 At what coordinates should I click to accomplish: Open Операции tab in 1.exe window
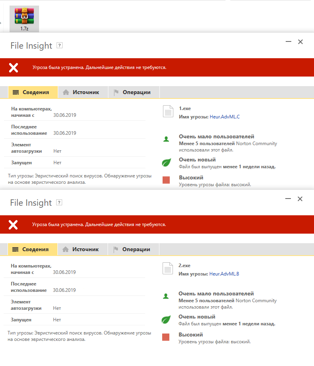[134, 92]
